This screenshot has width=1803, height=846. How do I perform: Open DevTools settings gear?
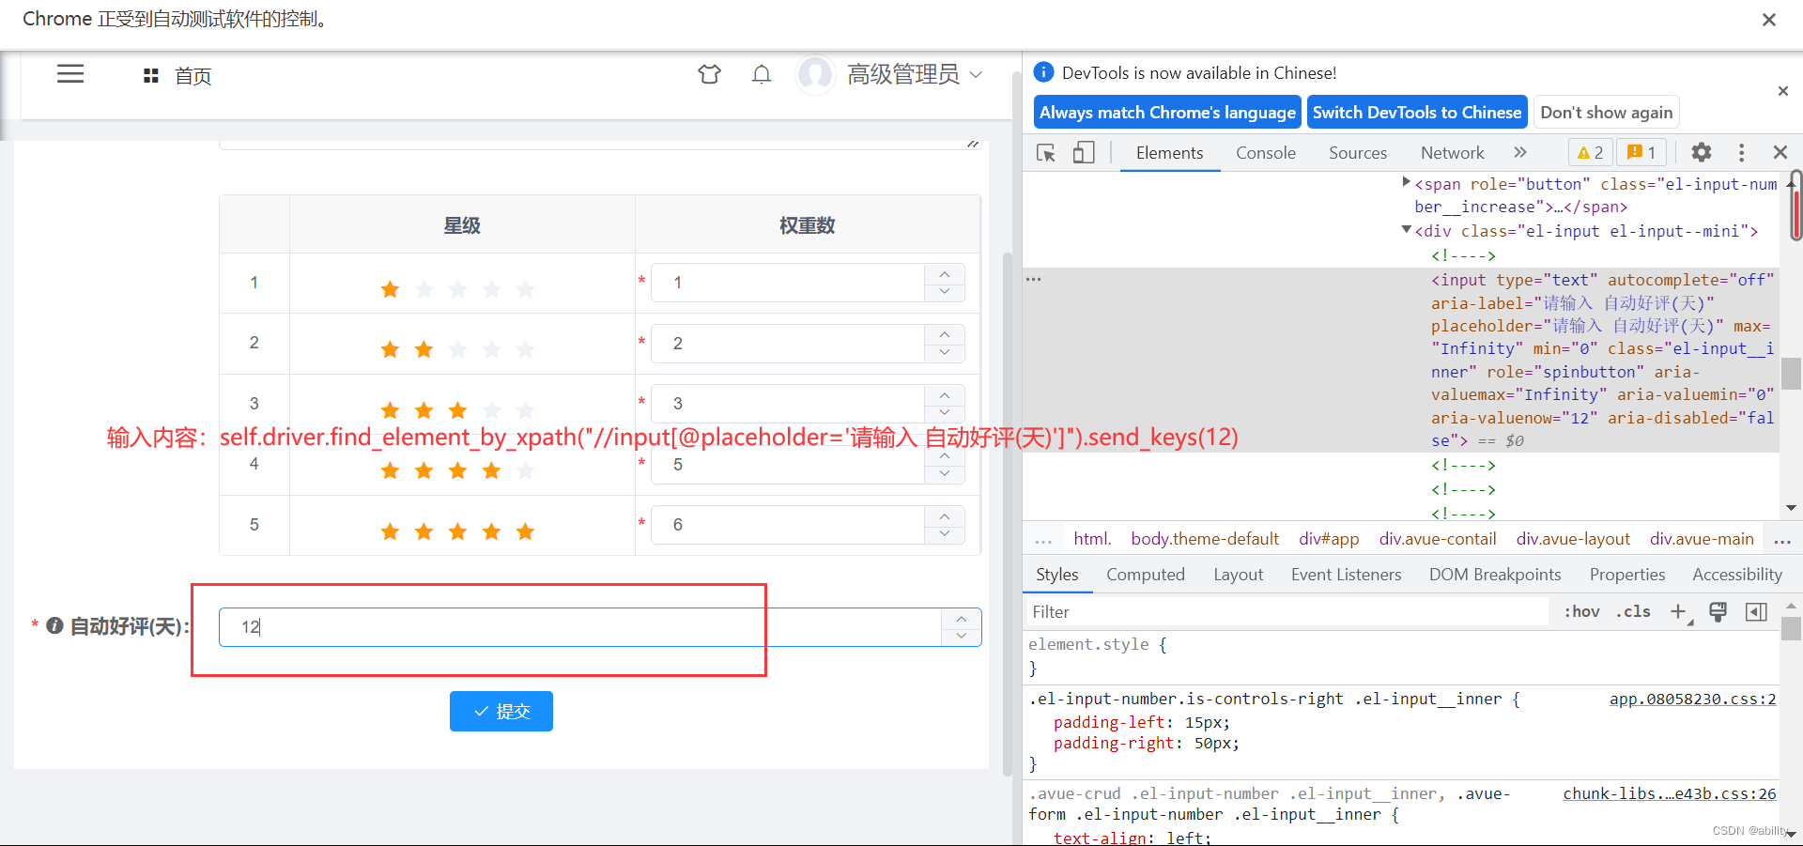pyautogui.click(x=1701, y=152)
